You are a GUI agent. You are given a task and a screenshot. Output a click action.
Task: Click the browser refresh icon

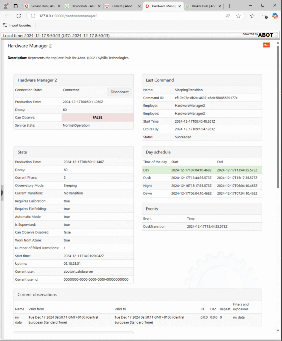coord(19,16)
